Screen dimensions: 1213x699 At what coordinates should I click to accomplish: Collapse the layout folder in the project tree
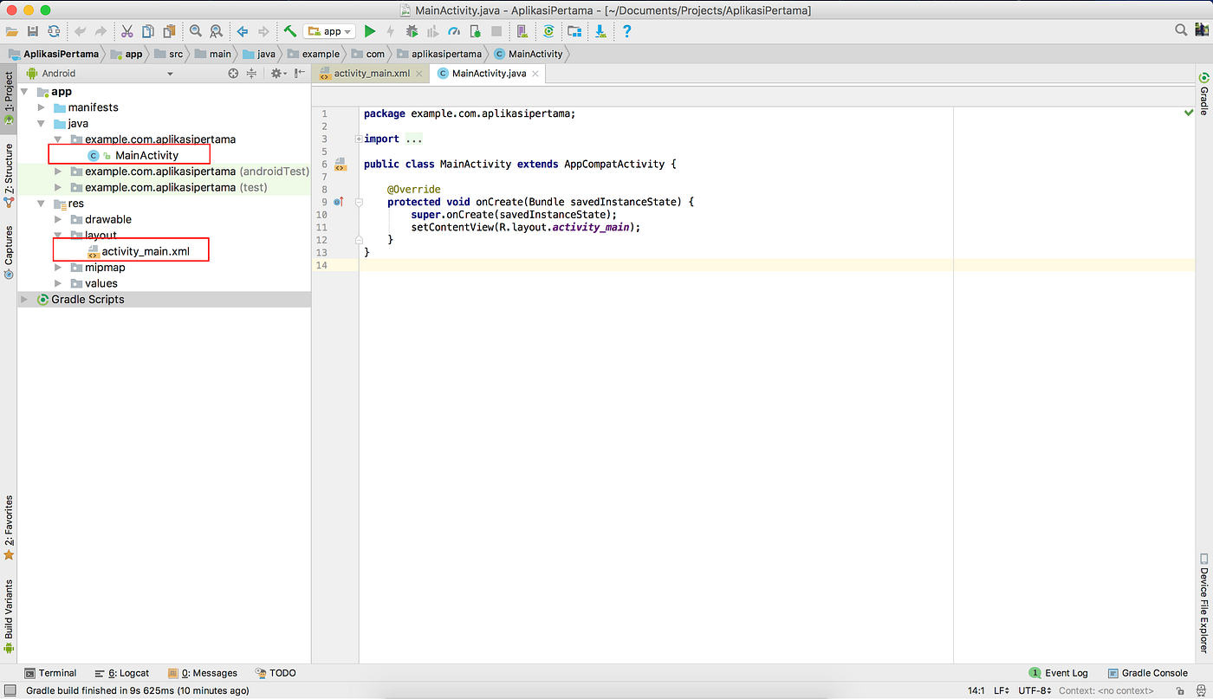(57, 235)
